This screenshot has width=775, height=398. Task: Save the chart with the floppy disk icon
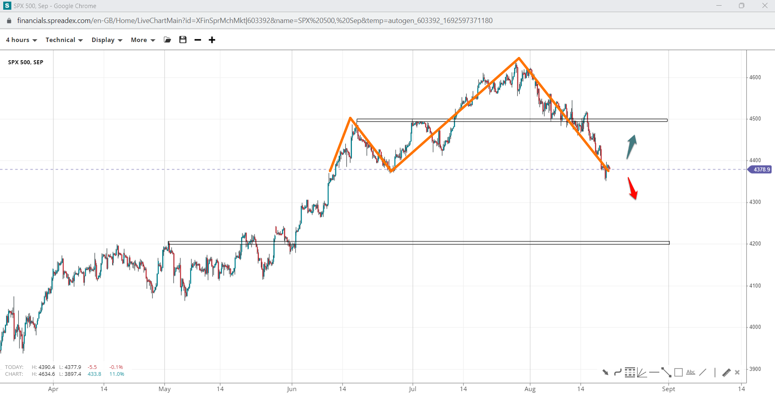[183, 40]
